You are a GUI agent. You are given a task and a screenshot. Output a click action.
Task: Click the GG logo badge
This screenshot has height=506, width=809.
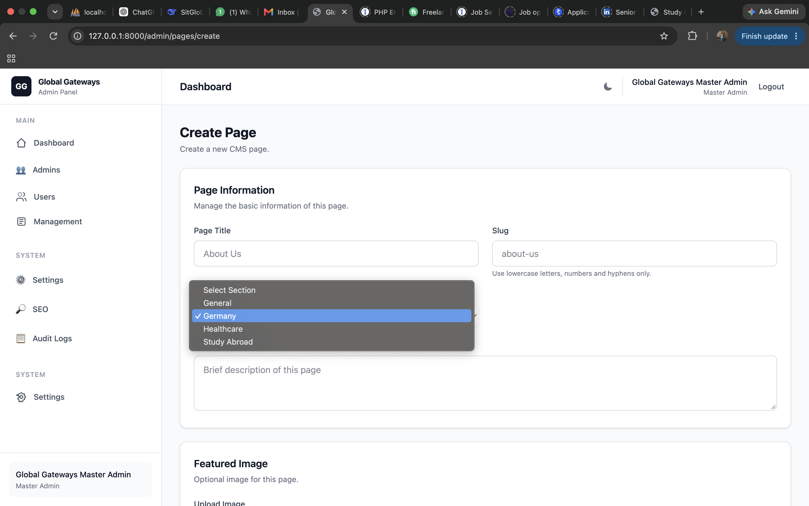click(x=21, y=86)
